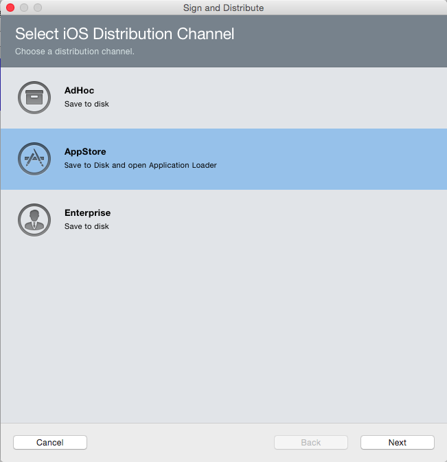Close the Sign and Distribute window
Screen dimensions: 447x462
(10, 8)
